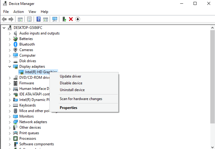Viewport: 215px width, 149px height.
Task: Click the Back arrow toolbar icon
Action: 4,19
